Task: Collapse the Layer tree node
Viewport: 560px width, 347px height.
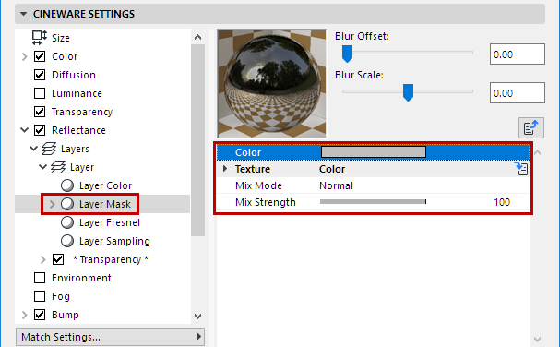Action: (42, 167)
